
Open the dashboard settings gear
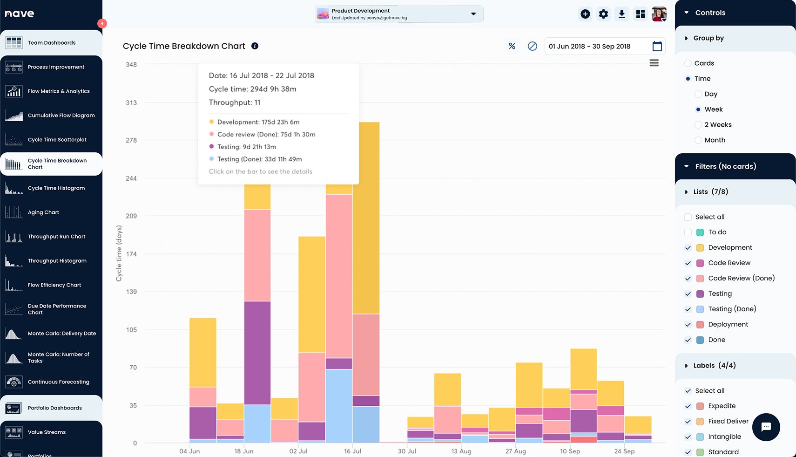click(x=603, y=14)
